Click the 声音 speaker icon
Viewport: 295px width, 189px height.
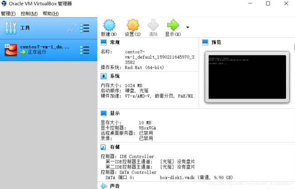[103, 186]
